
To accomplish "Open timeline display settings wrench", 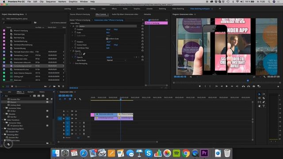I will (x=80, y=99).
